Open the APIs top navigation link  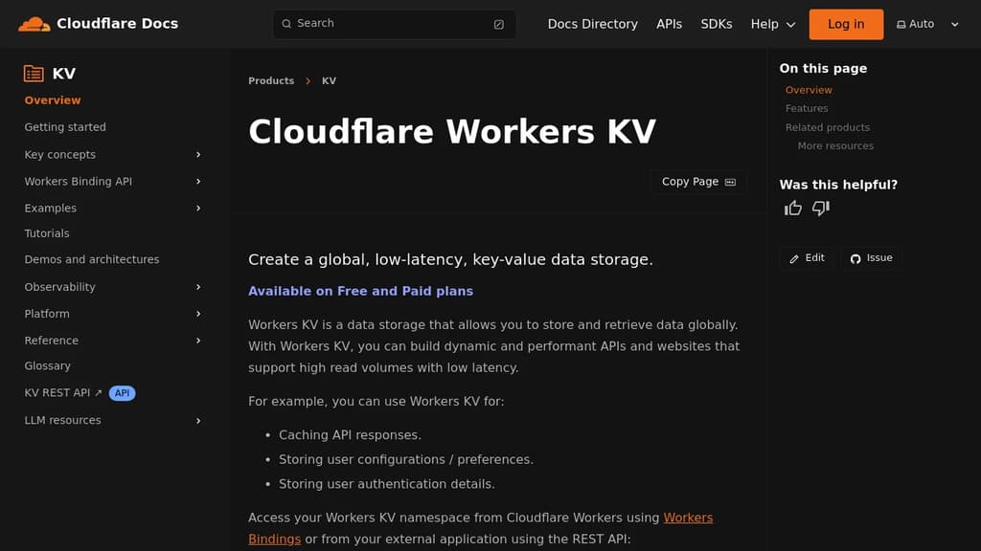[669, 24]
